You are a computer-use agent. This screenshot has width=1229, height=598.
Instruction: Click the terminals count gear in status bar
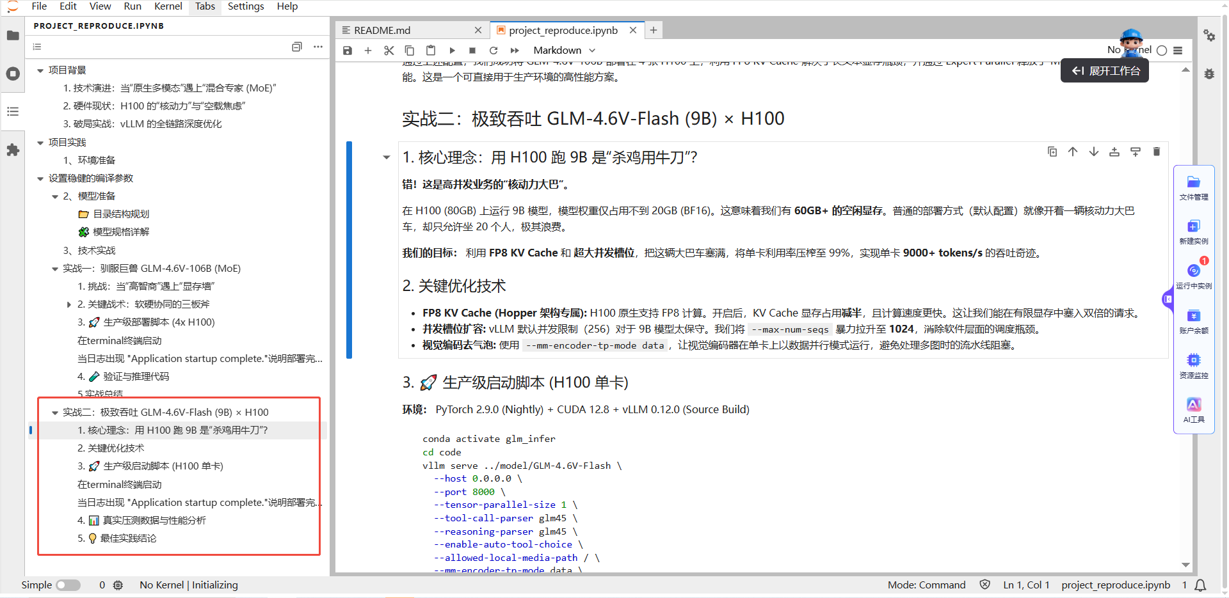click(118, 585)
